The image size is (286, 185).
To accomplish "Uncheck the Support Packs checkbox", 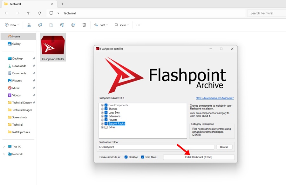I will tap(106, 123).
